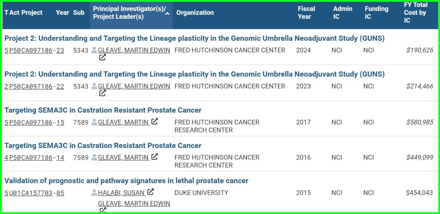Click person icon beside HALABI, SUSAN
The width and height of the screenshot is (440, 214).
(x=94, y=192)
